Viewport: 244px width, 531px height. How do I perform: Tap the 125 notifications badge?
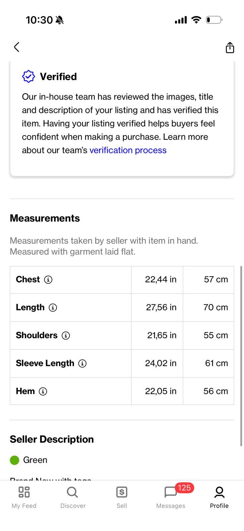(x=184, y=488)
